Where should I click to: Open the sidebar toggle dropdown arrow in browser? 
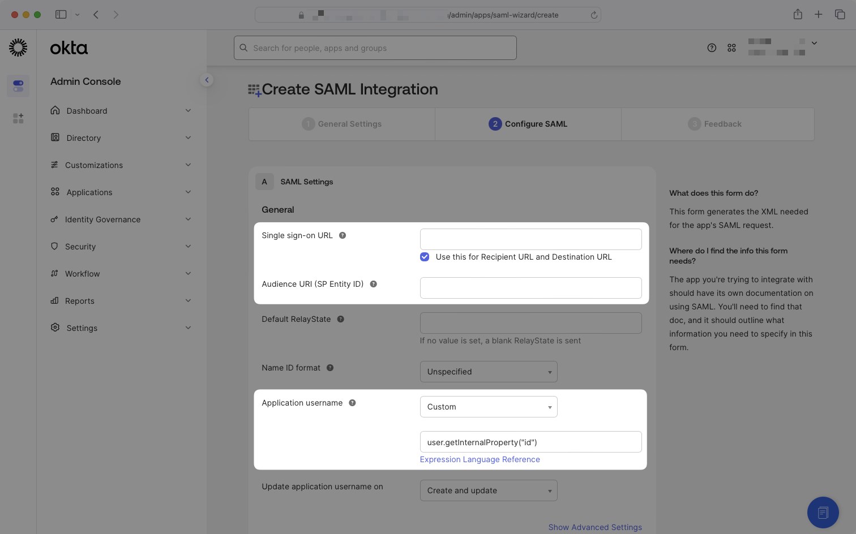[x=78, y=15]
